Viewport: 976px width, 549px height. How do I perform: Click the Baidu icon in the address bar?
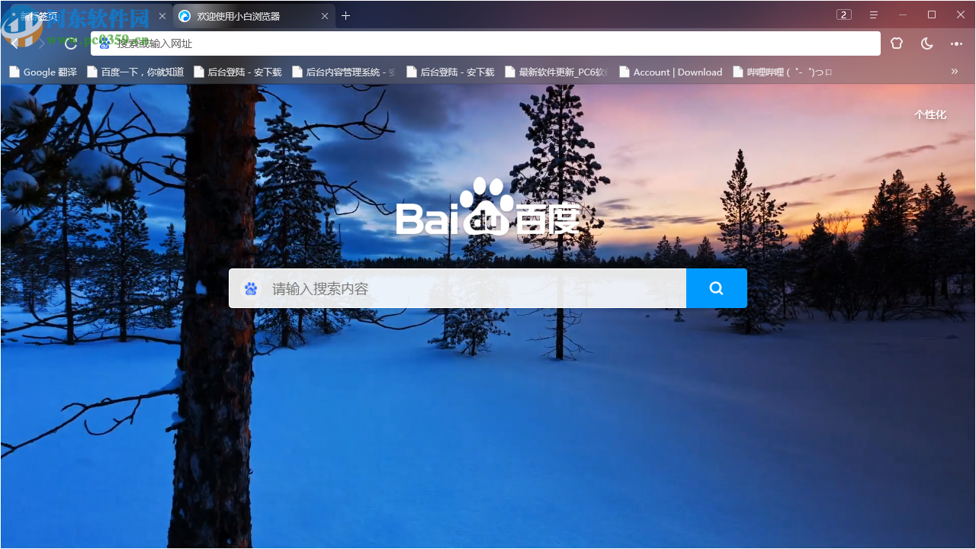click(104, 43)
